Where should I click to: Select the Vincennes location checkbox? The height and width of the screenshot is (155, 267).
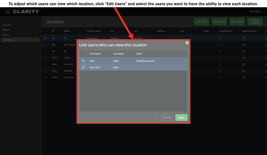(46, 77)
